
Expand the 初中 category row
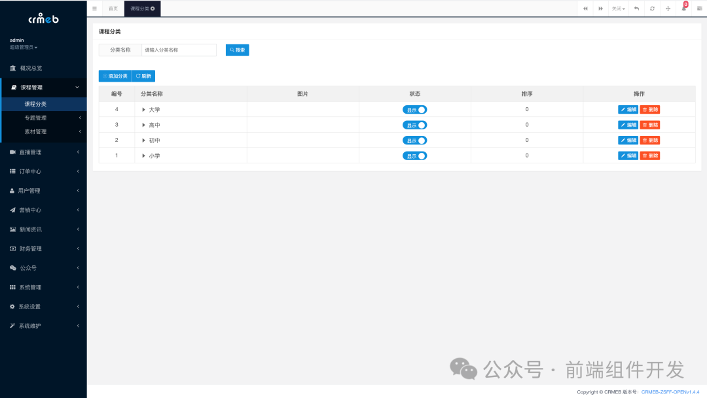tap(143, 141)
